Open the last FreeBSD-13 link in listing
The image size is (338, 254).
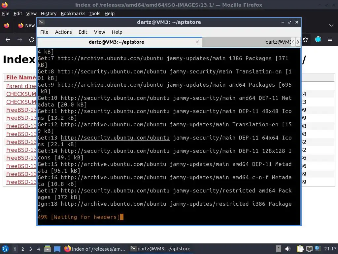point(21,182)
